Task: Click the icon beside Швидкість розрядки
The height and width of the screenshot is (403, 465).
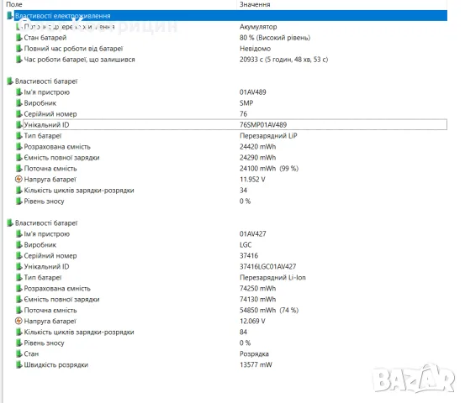Action: click(x=18, y=364)
